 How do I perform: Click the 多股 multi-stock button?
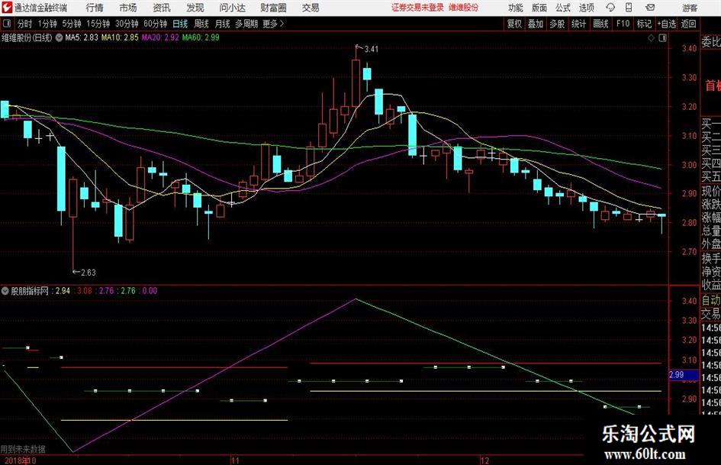[x=557, y=24]
